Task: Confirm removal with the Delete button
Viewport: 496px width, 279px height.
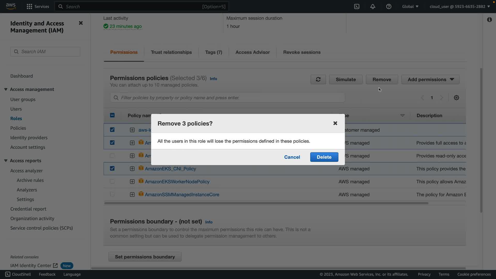Action: [324, 157]
